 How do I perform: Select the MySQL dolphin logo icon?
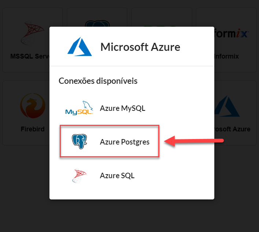point(79,108)
